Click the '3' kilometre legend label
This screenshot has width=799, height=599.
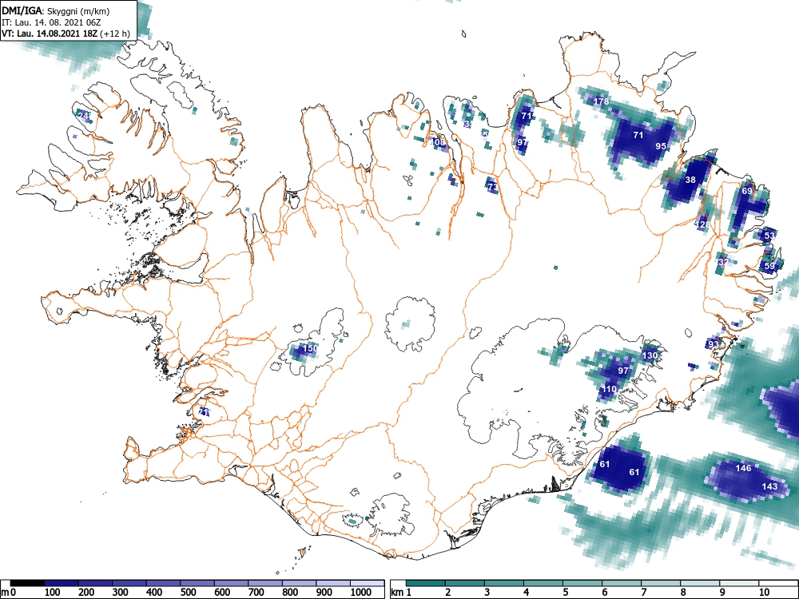(487, 593)
